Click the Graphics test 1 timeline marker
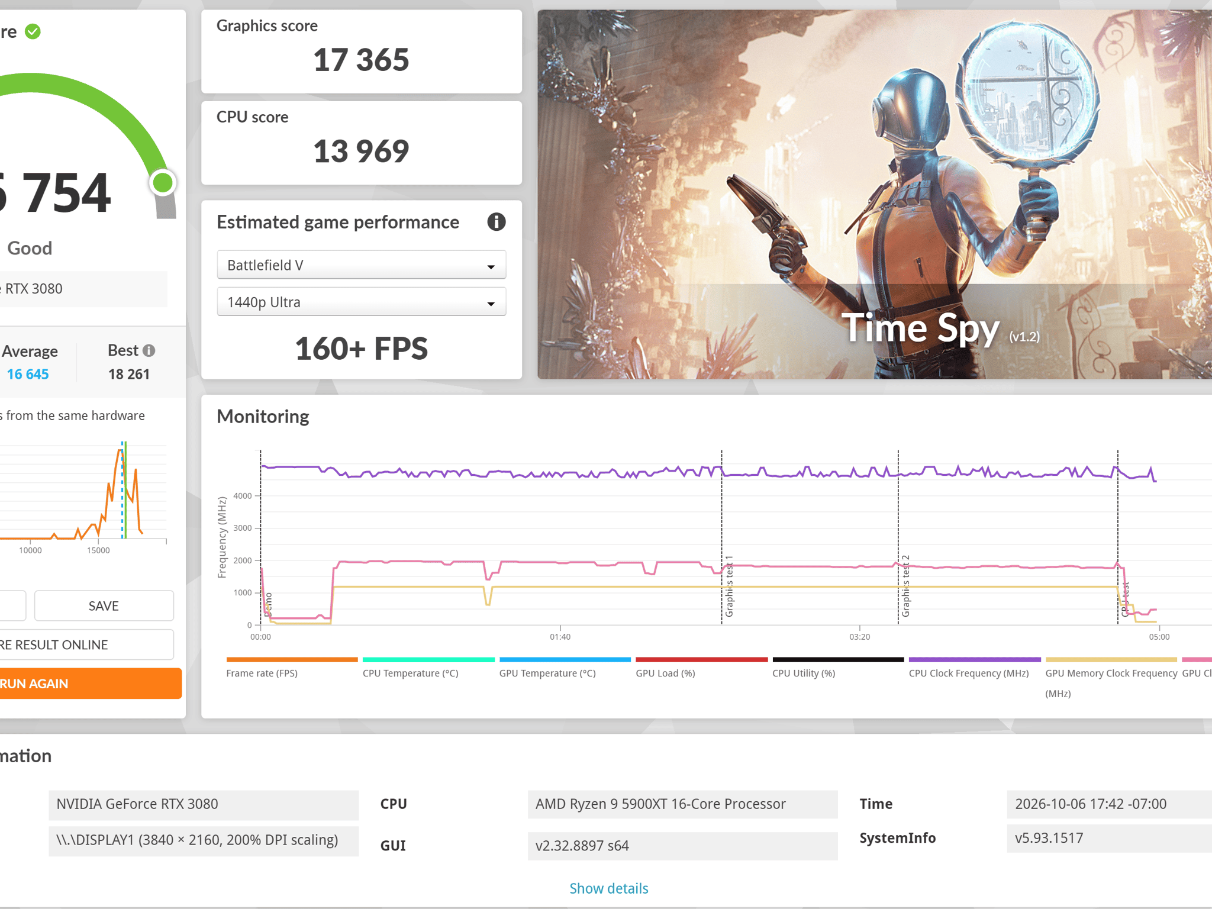Image resolution: width=1212 pixels, height=909 pixels. coord(729,586)
